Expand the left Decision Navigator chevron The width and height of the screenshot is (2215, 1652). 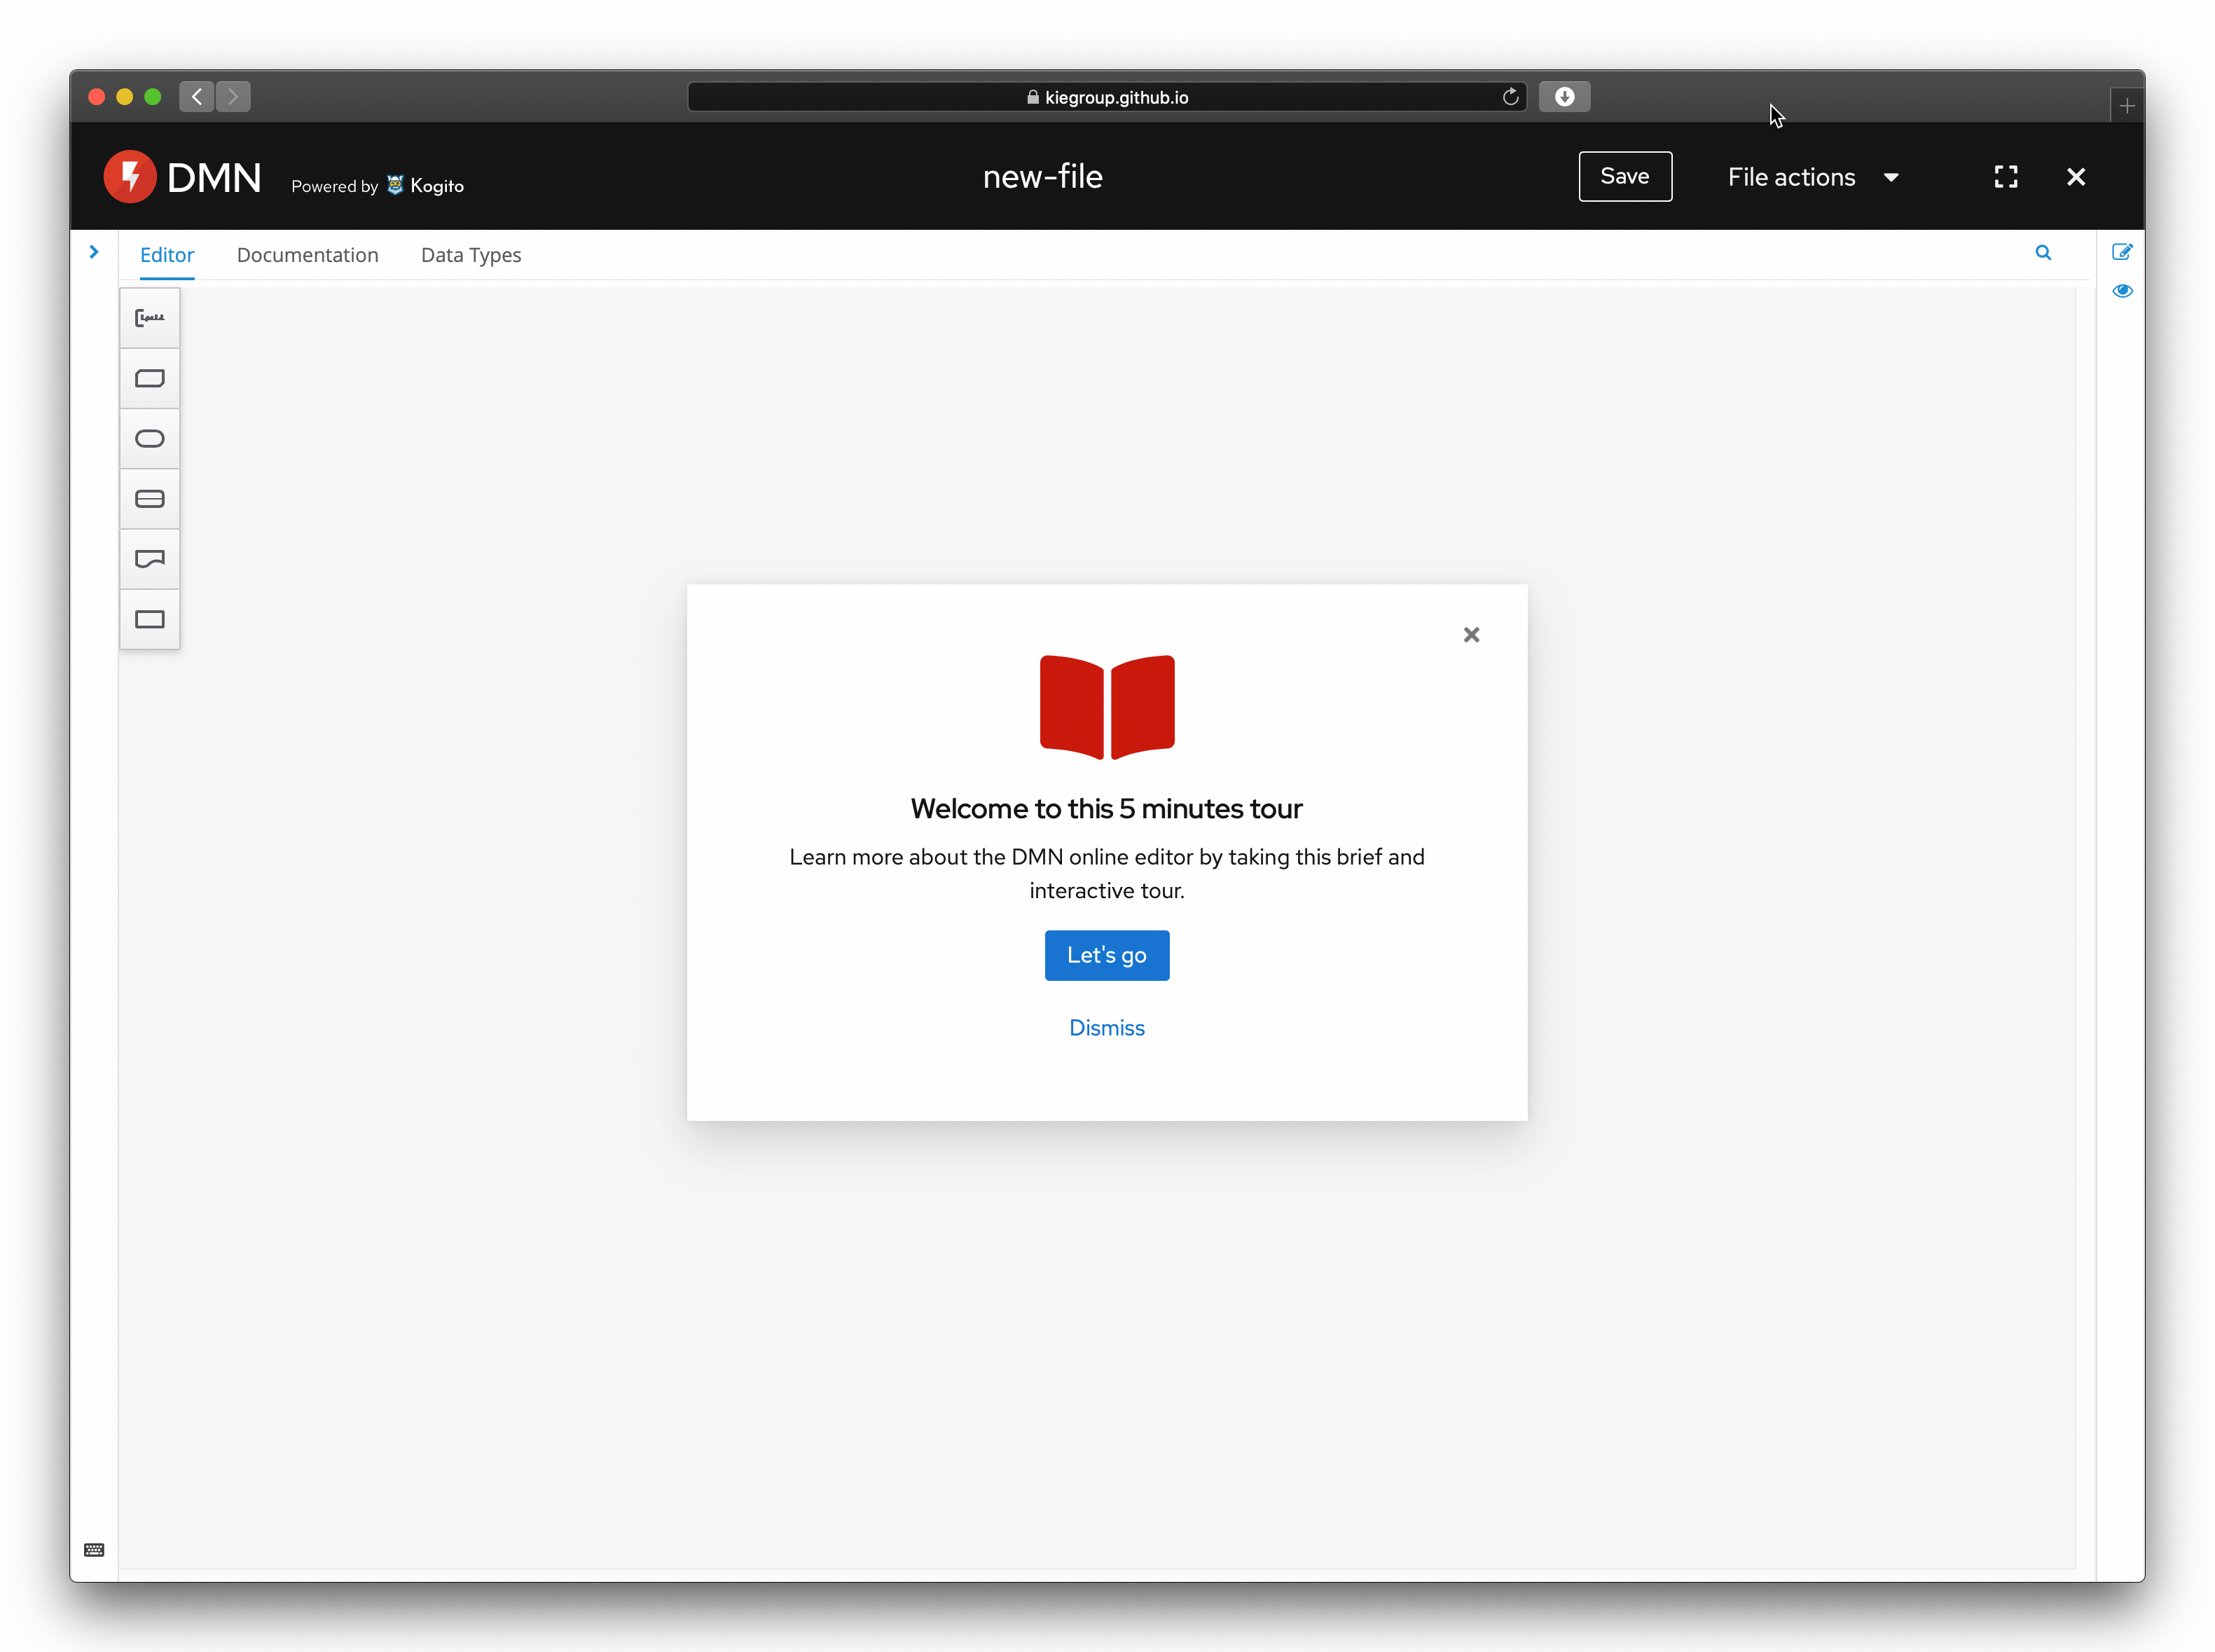click(94, 252)
